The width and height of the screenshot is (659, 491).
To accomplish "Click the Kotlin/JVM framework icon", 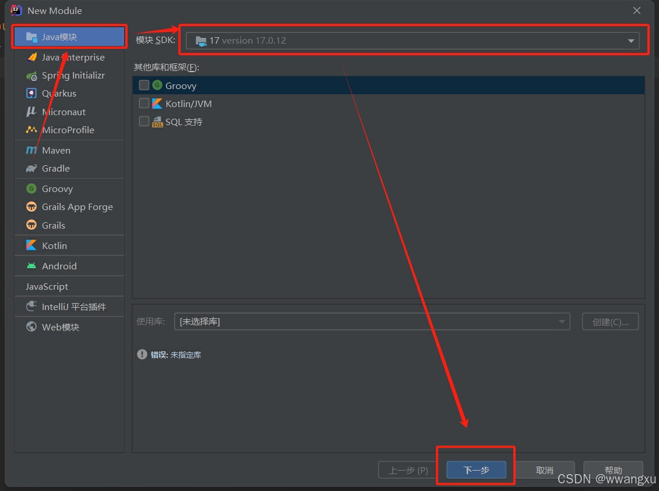I will 157,103.
